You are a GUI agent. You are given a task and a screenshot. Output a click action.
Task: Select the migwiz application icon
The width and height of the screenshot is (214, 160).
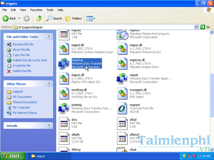point(122,79)
